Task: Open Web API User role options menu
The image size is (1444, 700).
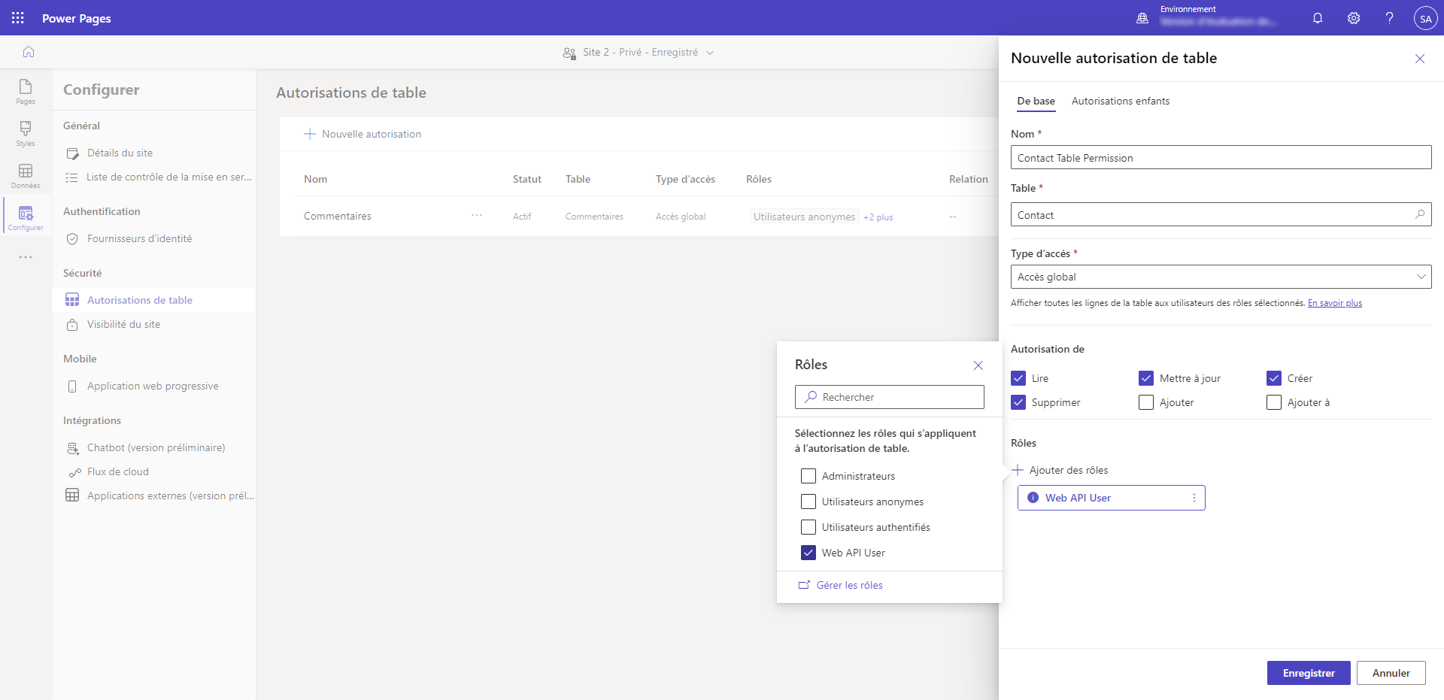Action: tap(1194, 498)
